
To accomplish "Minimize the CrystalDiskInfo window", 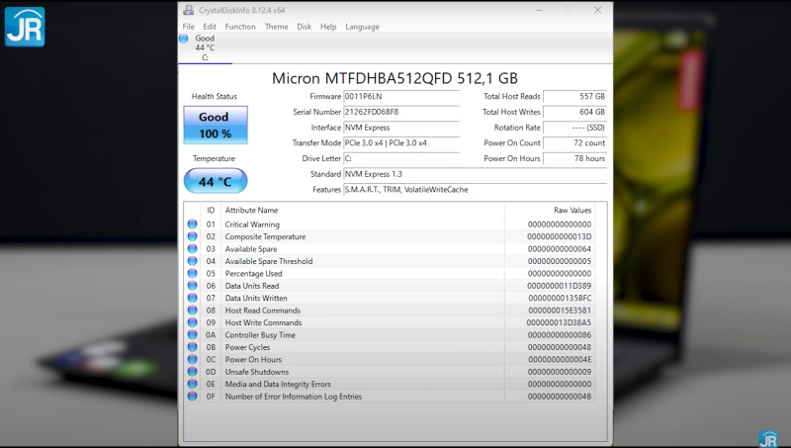I will click(x=539, y=10).
